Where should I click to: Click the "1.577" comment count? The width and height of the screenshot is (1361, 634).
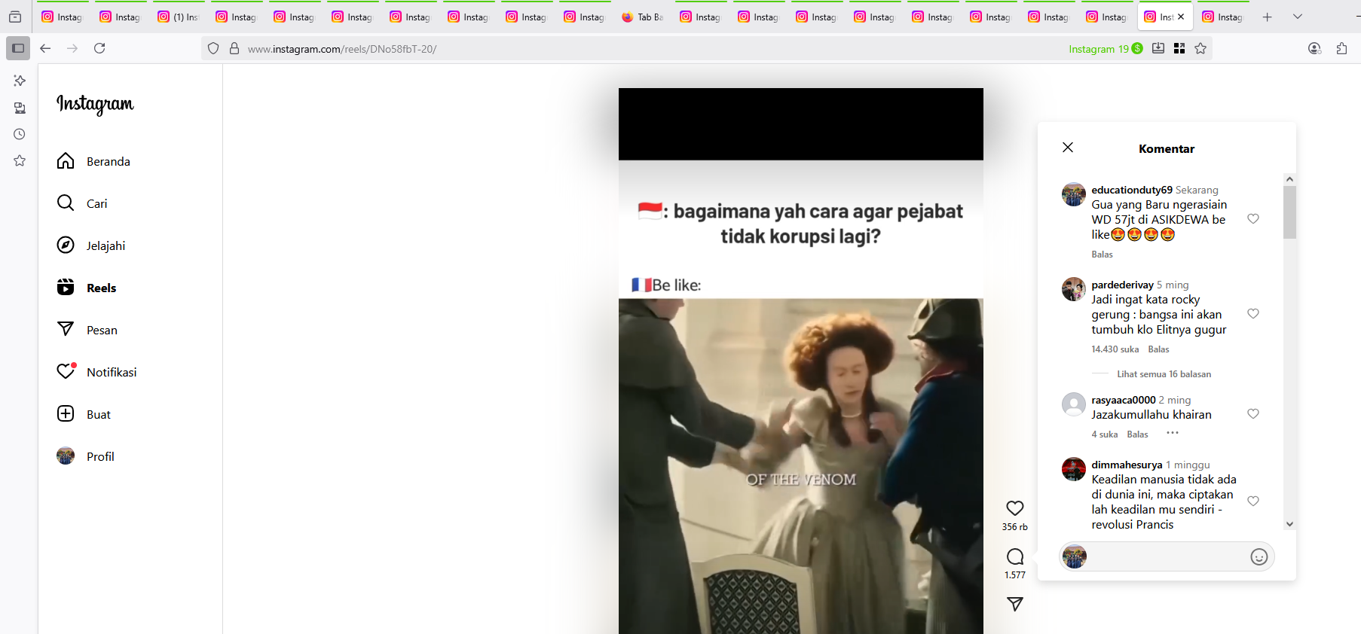pyautogui.click(x=1015, y=575)
